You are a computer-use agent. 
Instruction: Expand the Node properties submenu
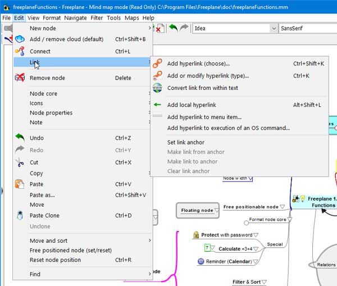click(x=83, y=113)
